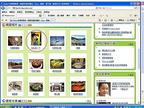Click the Home page icon
Viewport: 144px width, 108px height.
click(100, 20)
